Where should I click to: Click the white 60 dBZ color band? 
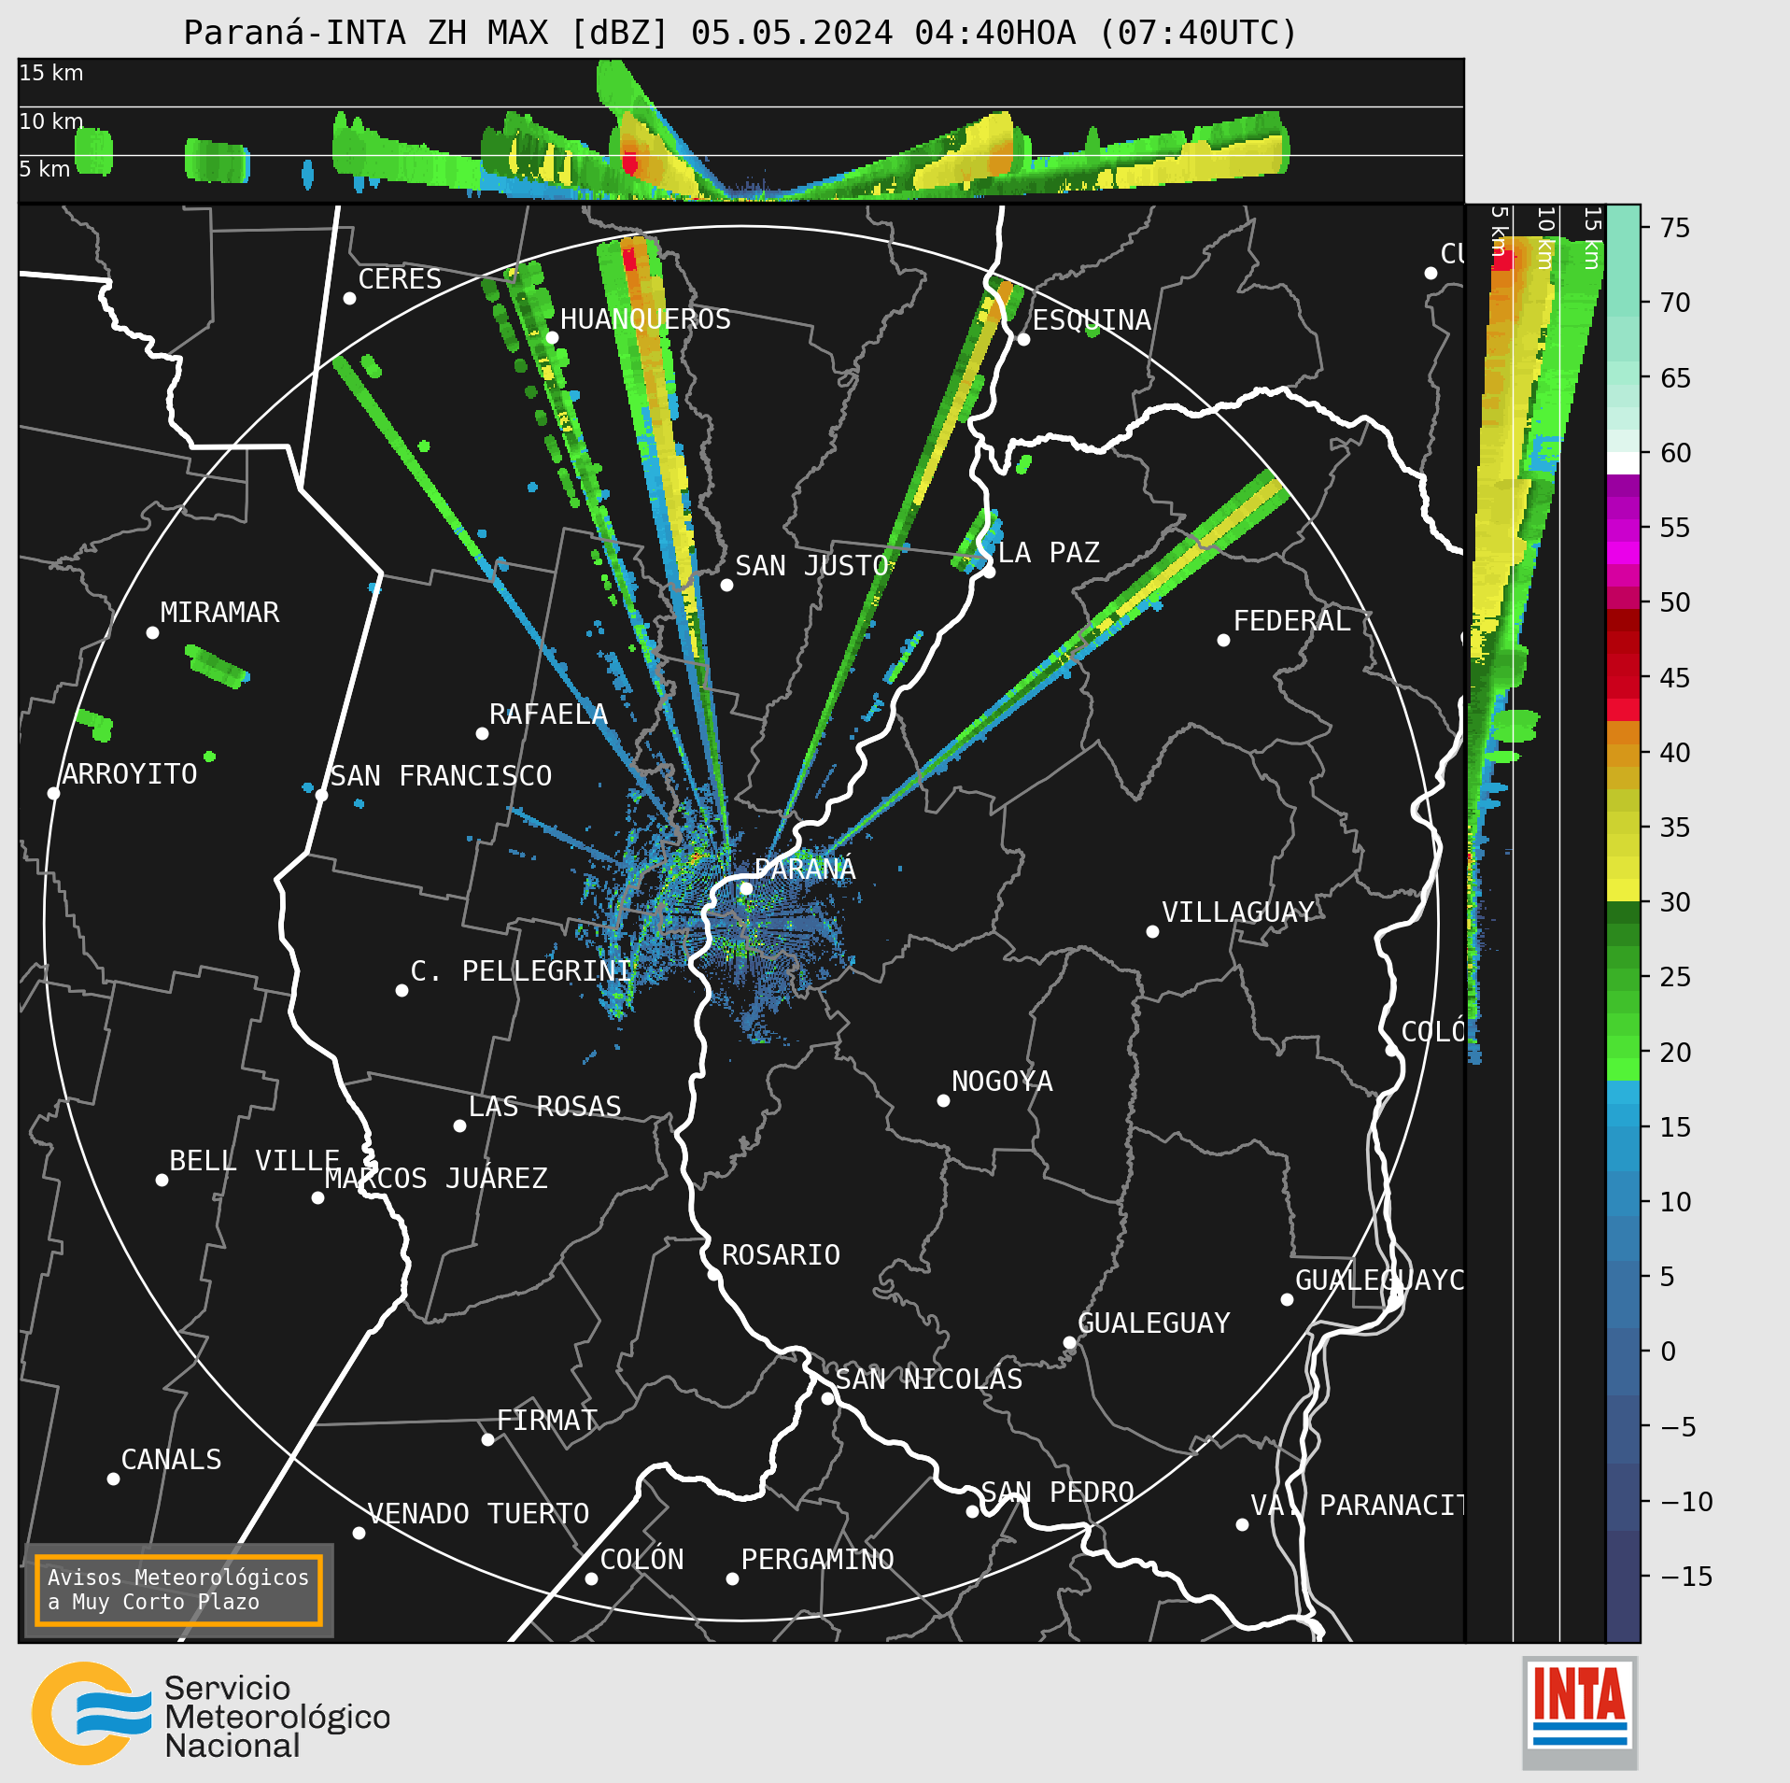(x=1623, y=463)
